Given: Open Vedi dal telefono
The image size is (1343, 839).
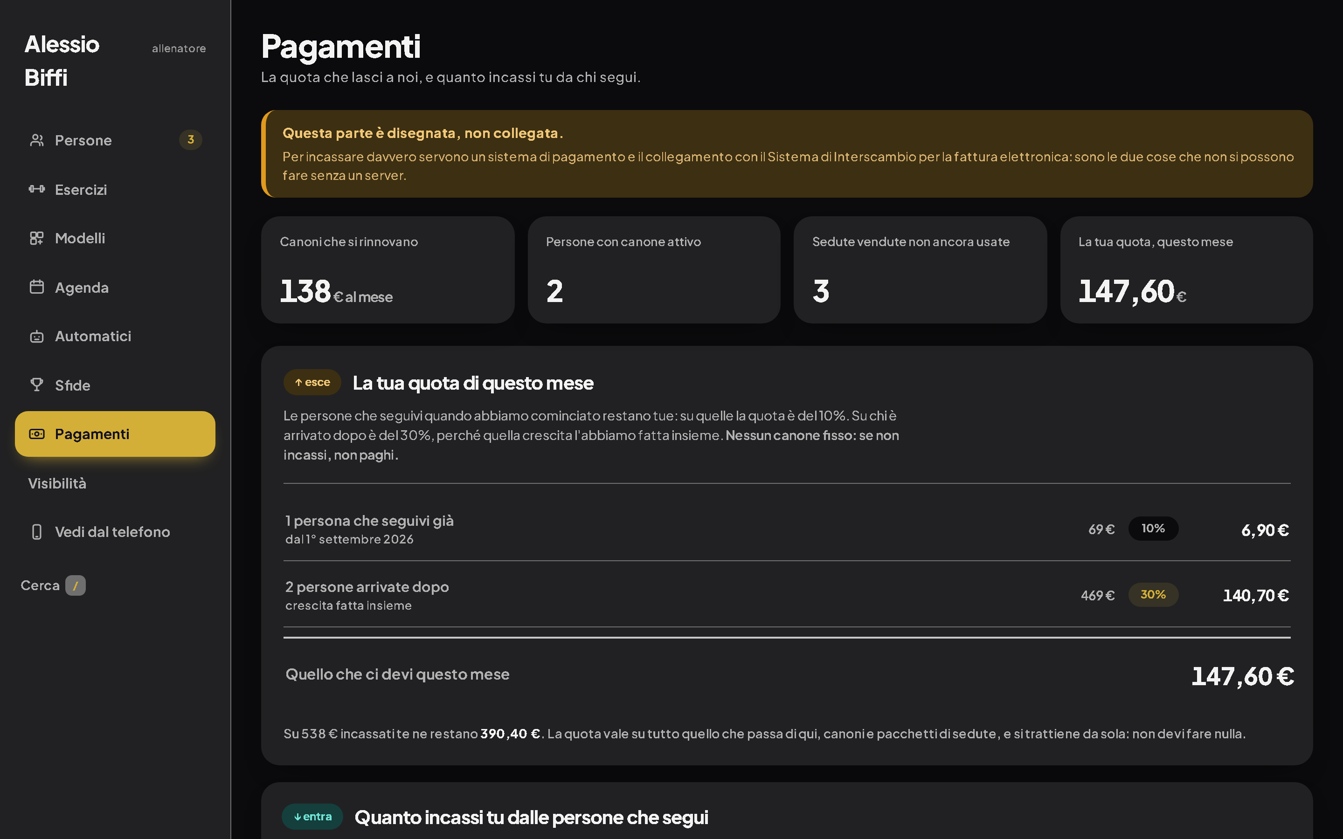Looking at the screenshot, I should pos(115,531).
